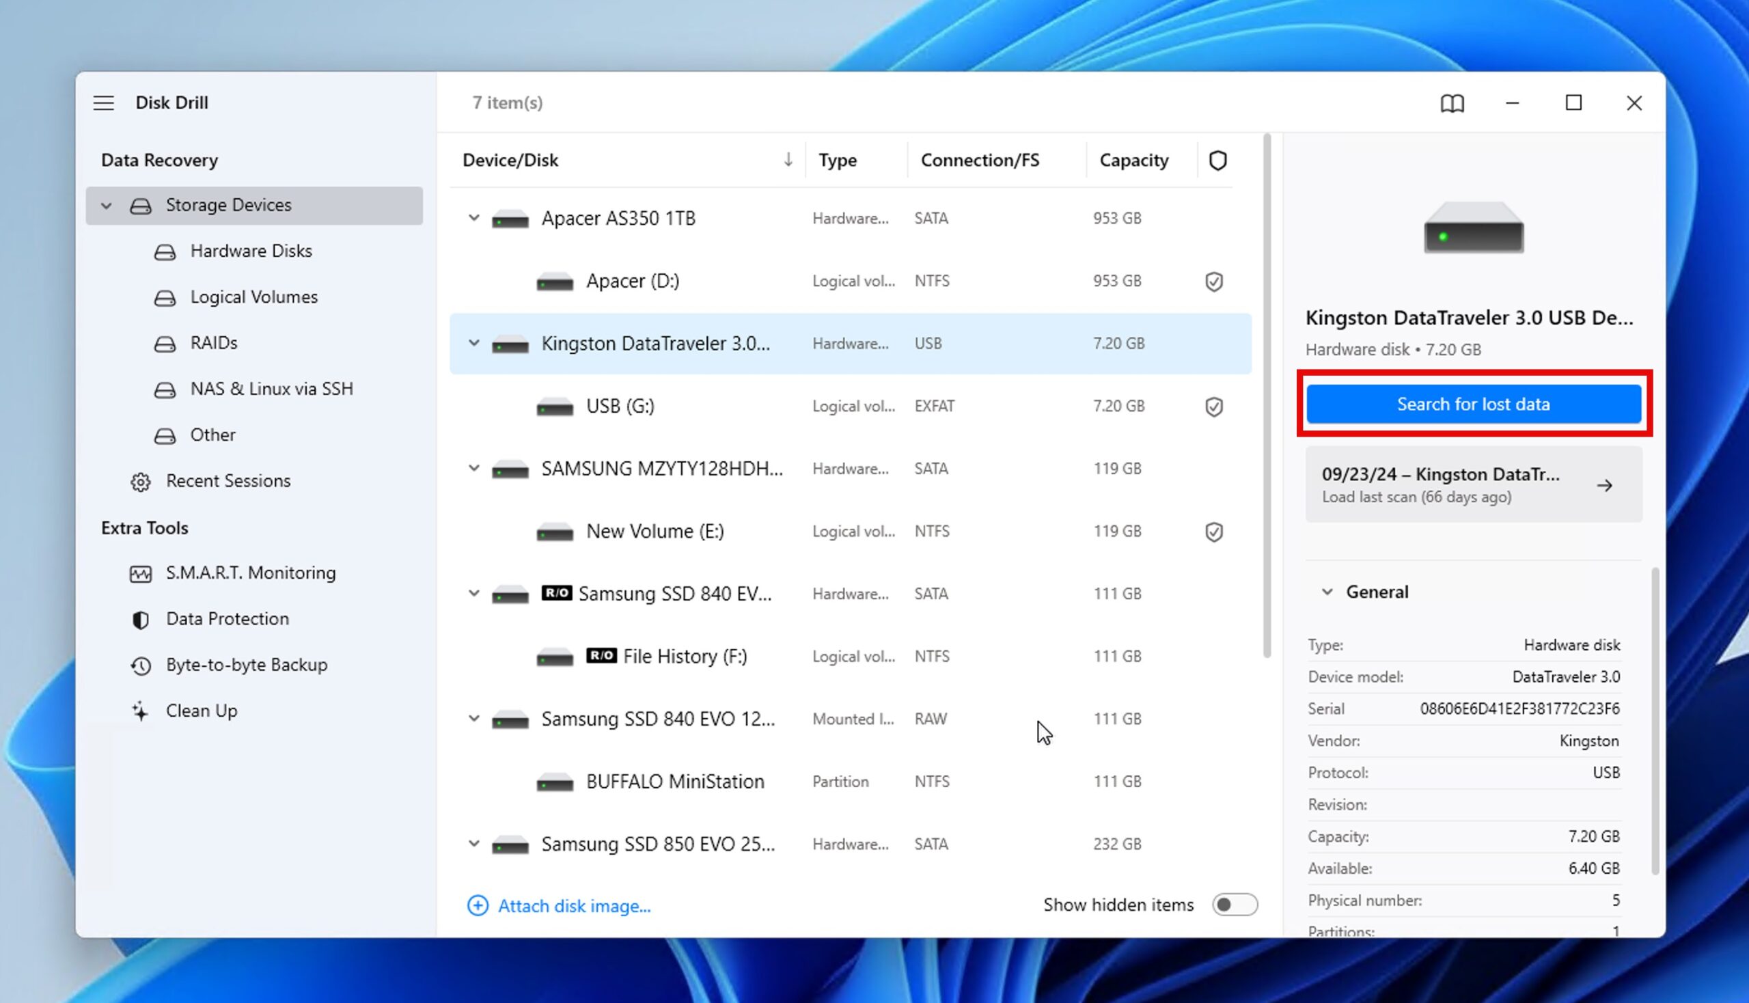
Task: Click the Recent Sessions icon
Action: (141, 480)
